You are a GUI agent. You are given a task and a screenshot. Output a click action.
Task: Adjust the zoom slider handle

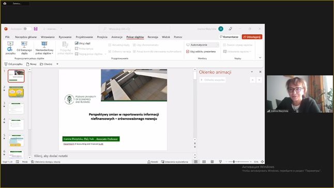click(234, 162)
